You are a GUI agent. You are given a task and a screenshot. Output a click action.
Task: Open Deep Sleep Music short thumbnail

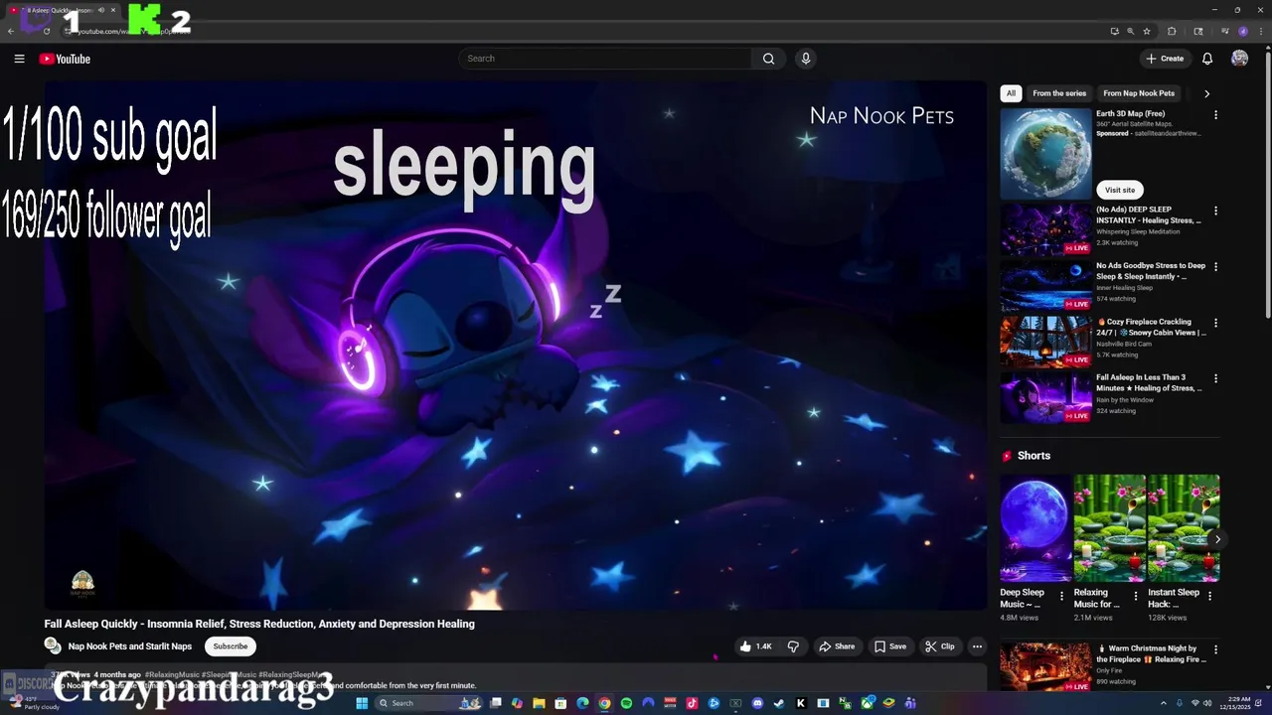[x=1036, y=527]
